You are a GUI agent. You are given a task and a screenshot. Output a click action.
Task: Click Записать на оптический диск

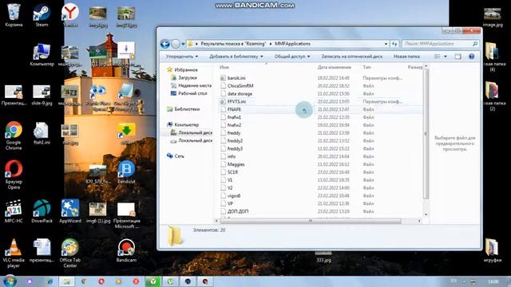[351, 57]
